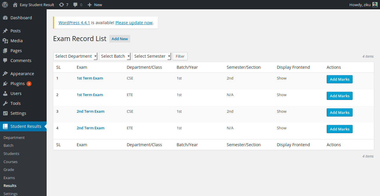Click the Media icon in sidebar

(x=5, y=41)
